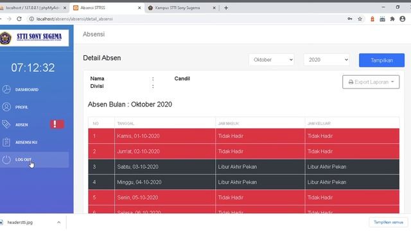Select the Senin, 05-10-2020 date cell
Image resolution: width=411 pixels, height=231 pixels.
point(165,198)
